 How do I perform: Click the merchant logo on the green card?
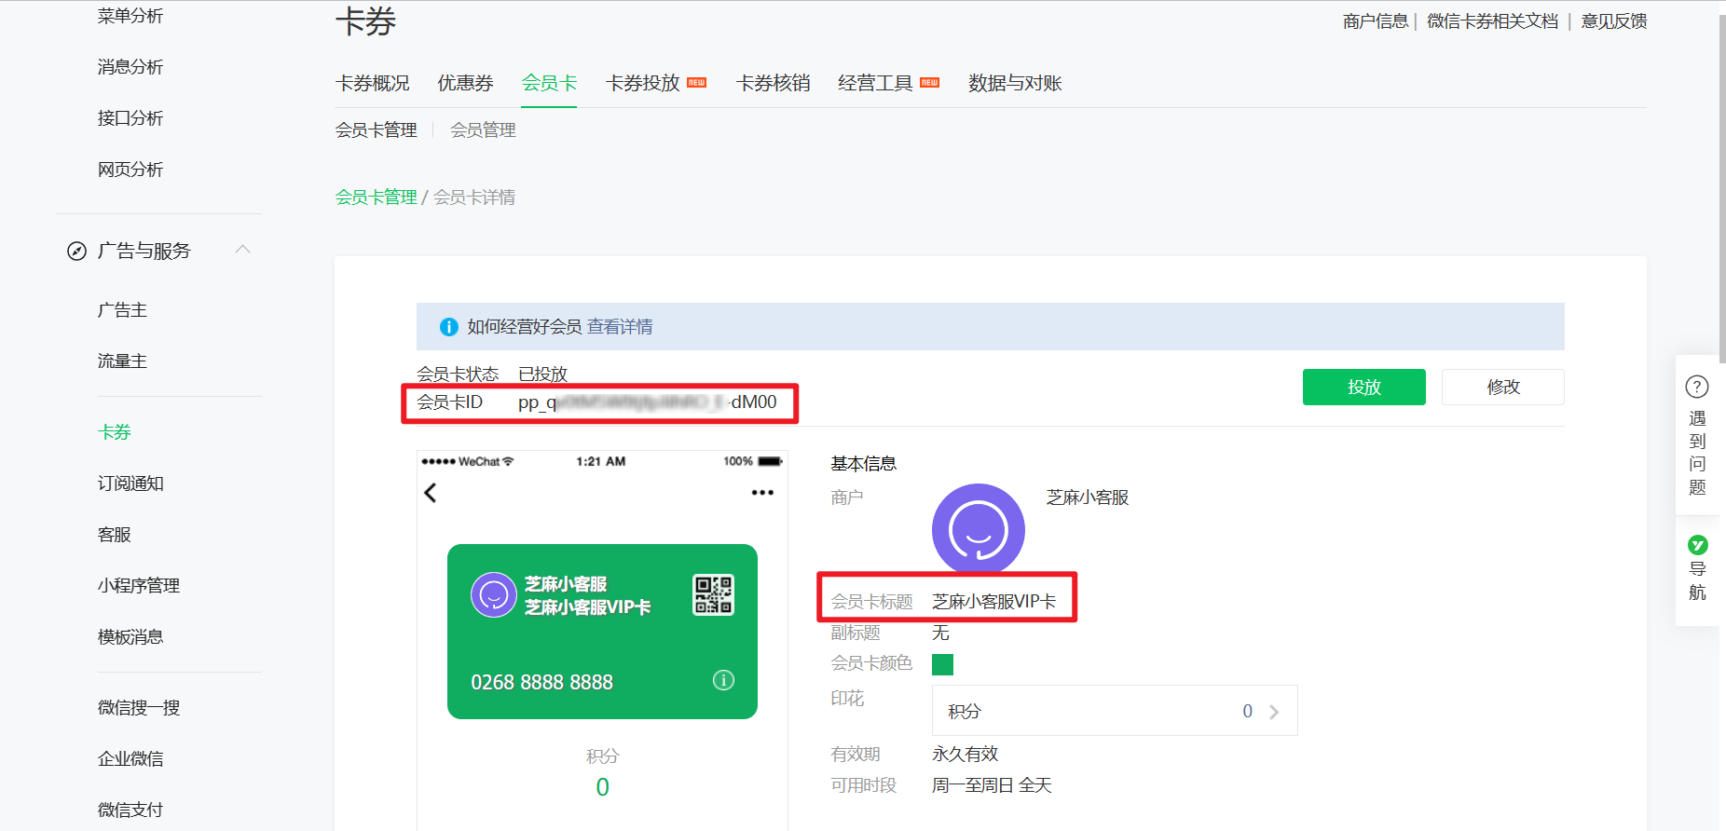click(x=494, y=594)
